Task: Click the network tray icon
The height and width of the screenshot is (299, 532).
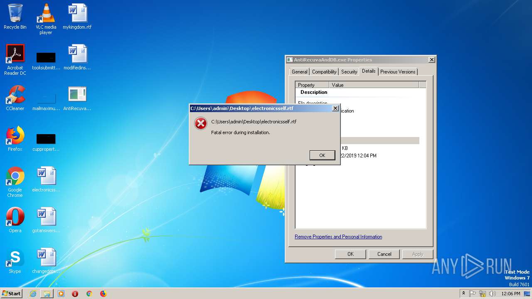Action: [483, 294]
